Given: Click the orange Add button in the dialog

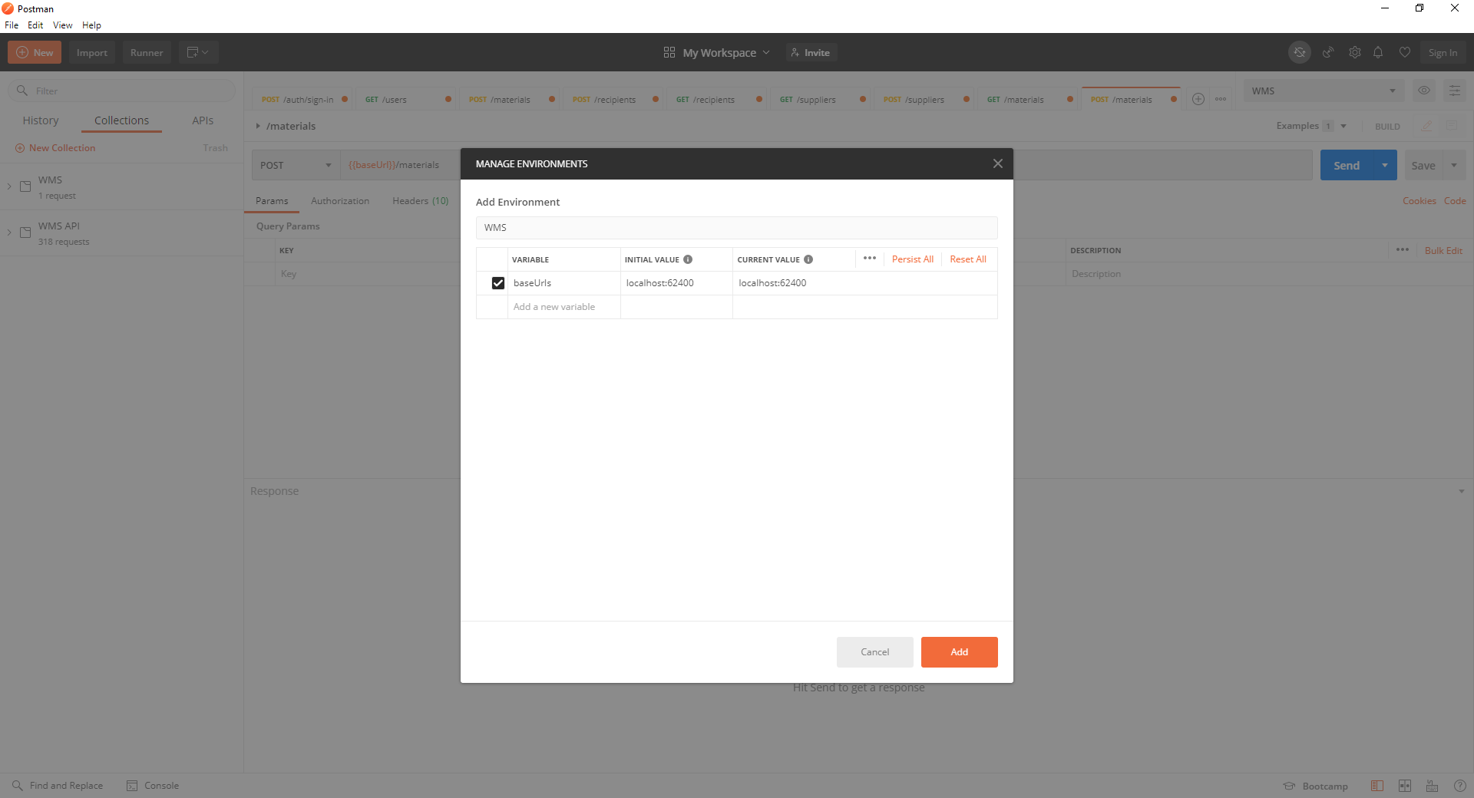Looking at the screenshot, I should coord(960,652).
